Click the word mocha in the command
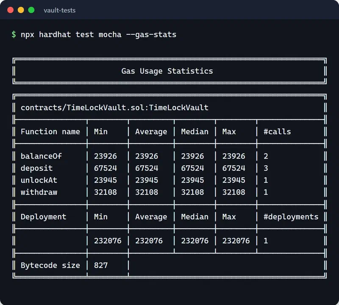Screen dimensions: 339x305 click(x=110, y=34)
